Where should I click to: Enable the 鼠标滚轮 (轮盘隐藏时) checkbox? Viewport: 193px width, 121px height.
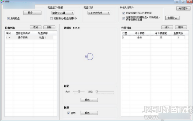pyautogui.click(x=51, y=19)
